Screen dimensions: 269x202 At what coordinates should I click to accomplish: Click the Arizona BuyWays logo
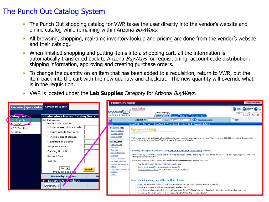tap(138, 109)
